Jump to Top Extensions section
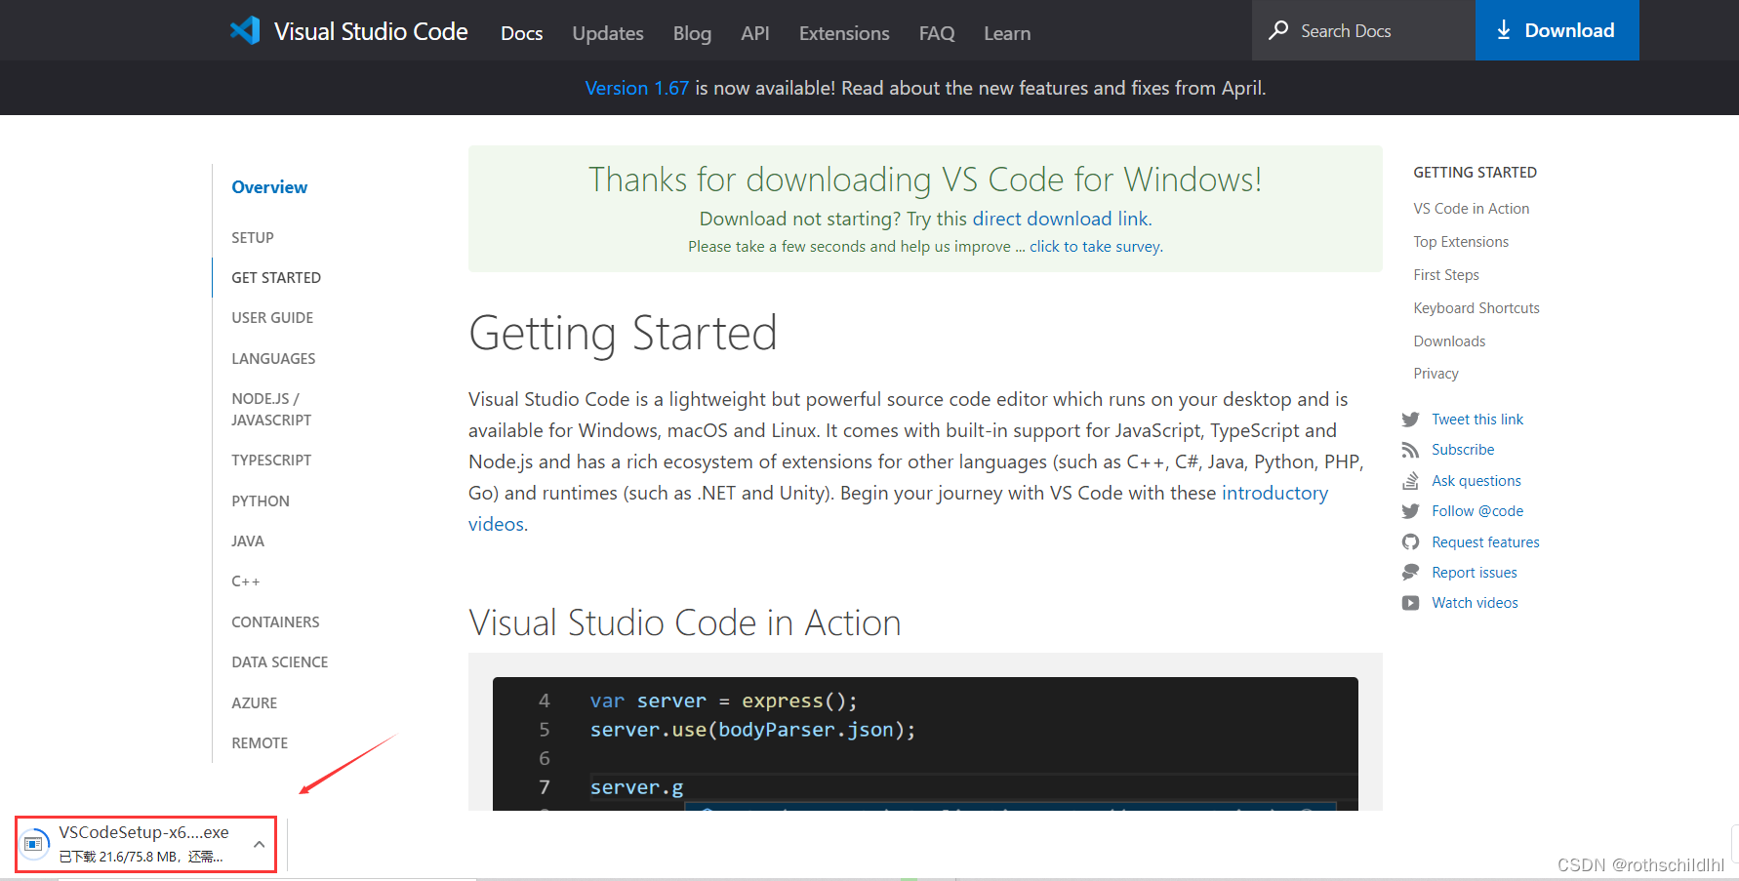The width and height of the screenshot is (1739, 881). pyautogui.click(x=1461, y=242)
